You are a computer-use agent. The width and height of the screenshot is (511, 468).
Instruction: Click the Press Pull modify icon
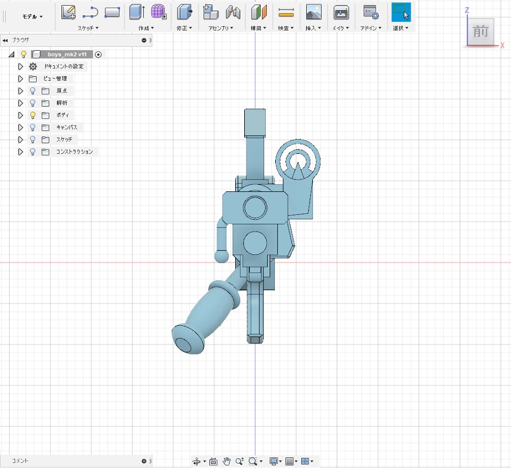click(184, 11)
